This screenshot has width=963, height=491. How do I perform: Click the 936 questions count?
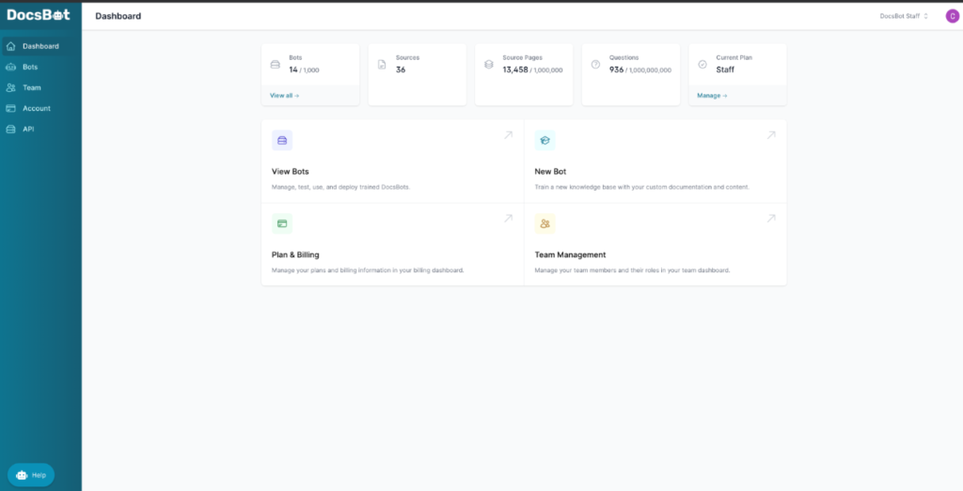(639, 69)
